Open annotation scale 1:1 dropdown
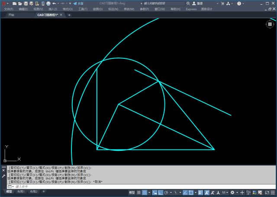Screen dimensions: 277x197 pos(225,193)
